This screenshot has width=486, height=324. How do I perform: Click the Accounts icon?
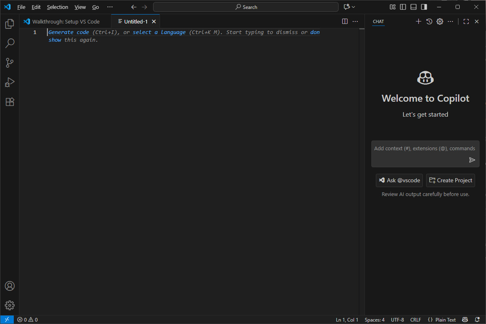10,286
